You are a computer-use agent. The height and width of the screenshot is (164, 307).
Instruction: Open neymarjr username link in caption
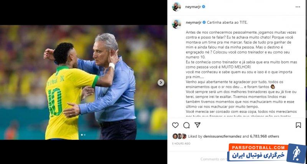(x=193, y=23)
